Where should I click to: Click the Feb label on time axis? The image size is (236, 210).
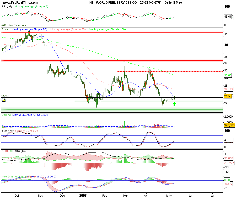coord(105,196)
